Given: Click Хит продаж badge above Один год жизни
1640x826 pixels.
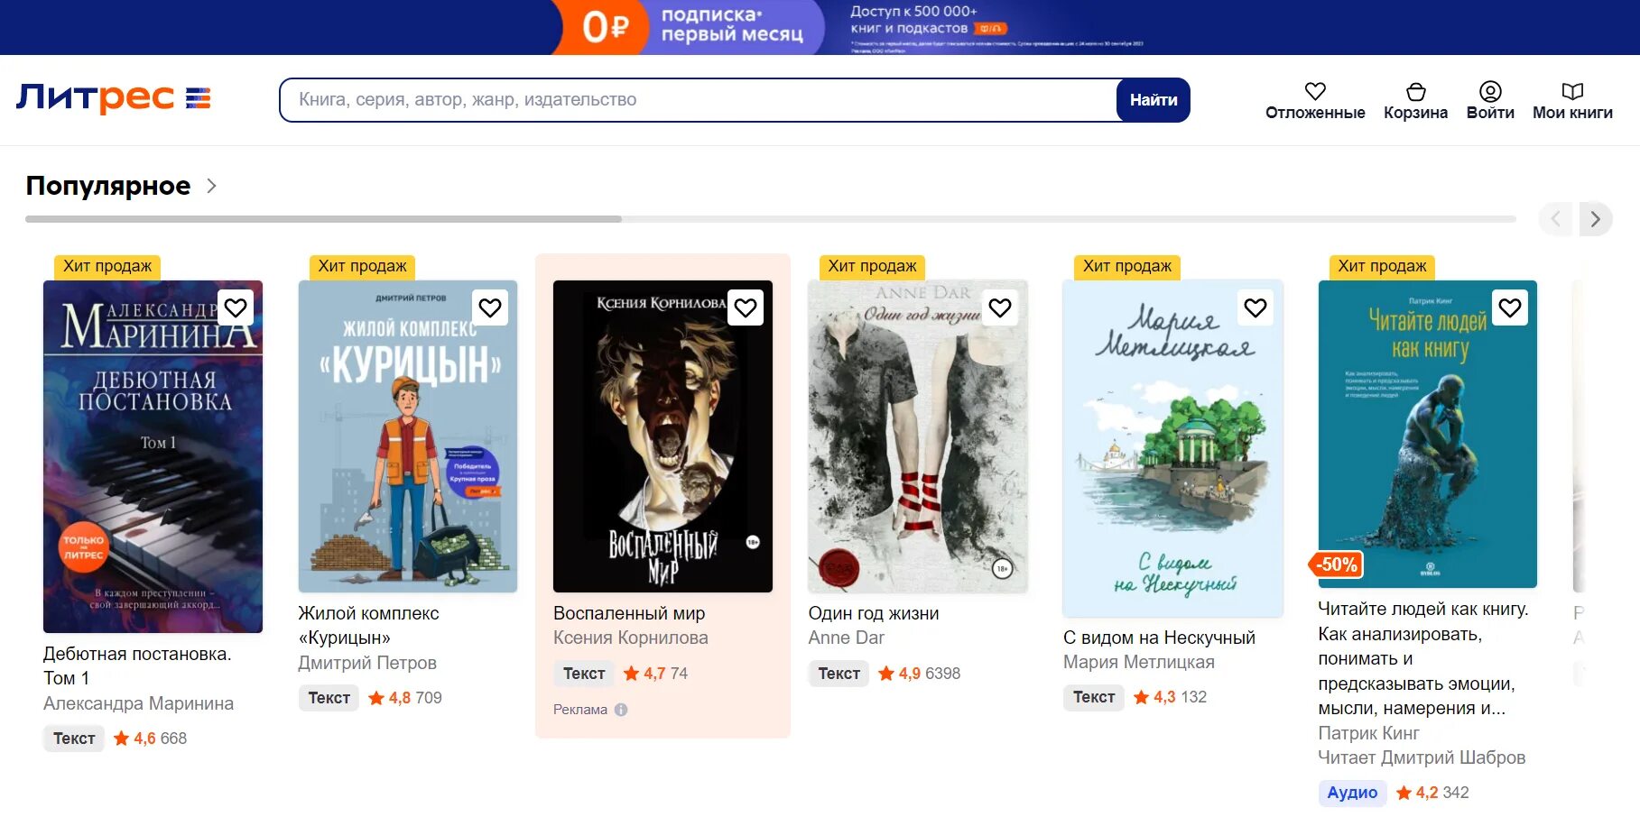Looking at the screenshot, I should tap(872, 266).
